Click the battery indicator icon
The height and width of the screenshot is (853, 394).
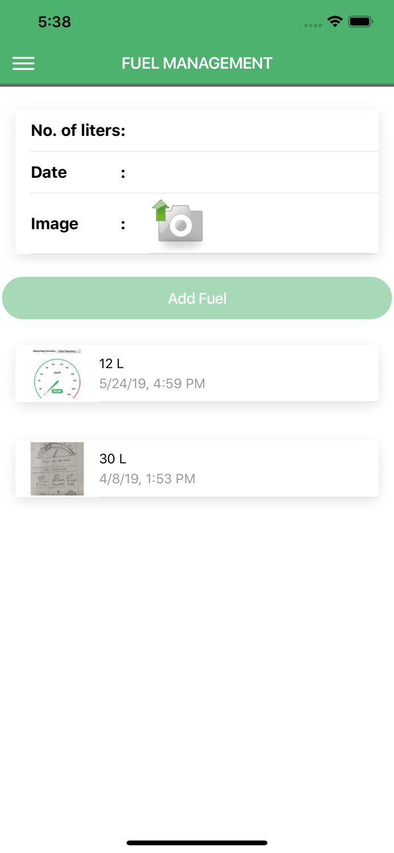(360, 22)
